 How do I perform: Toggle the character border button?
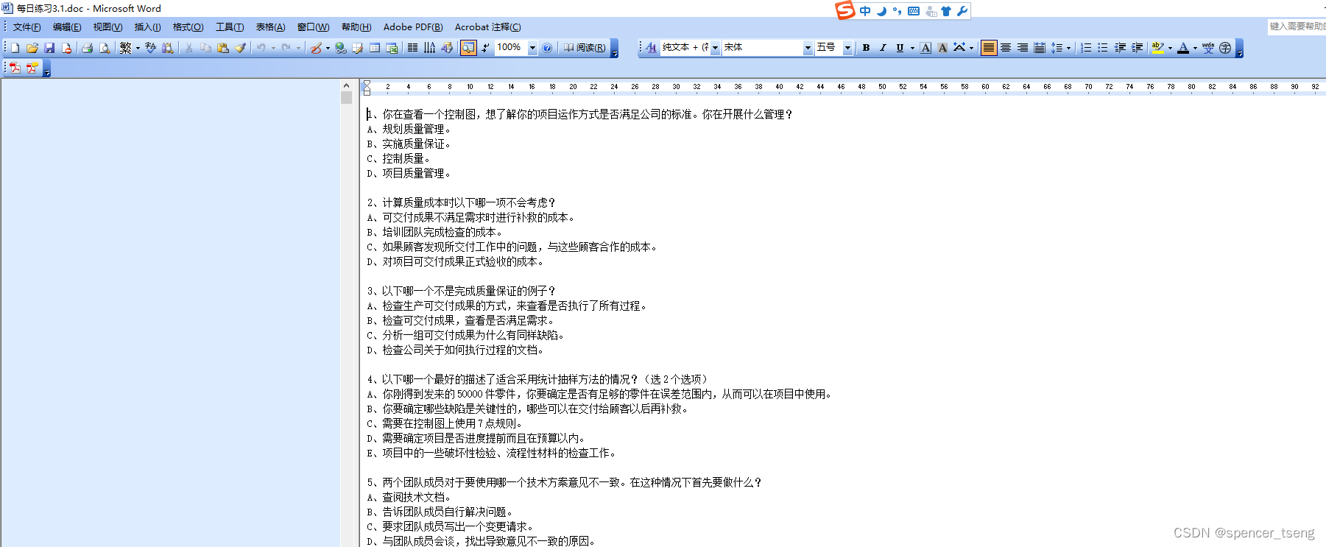[926, 48]
